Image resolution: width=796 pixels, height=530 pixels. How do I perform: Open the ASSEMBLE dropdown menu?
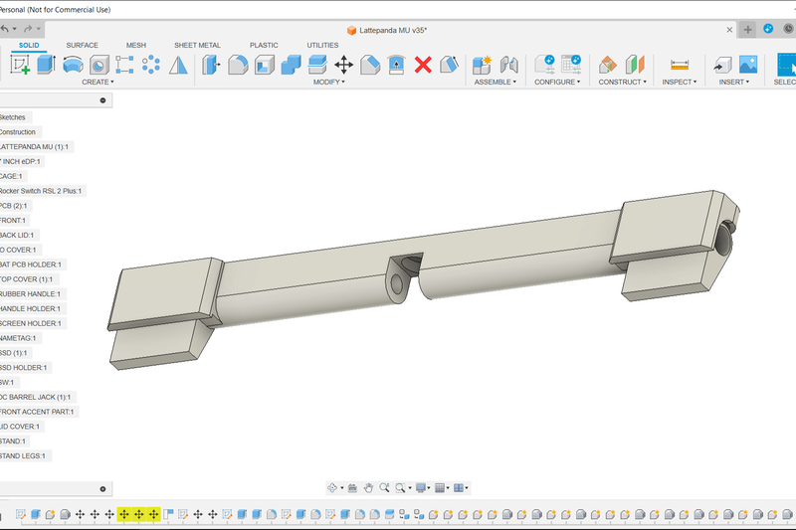pyautogui.click(x=495, y=82)
